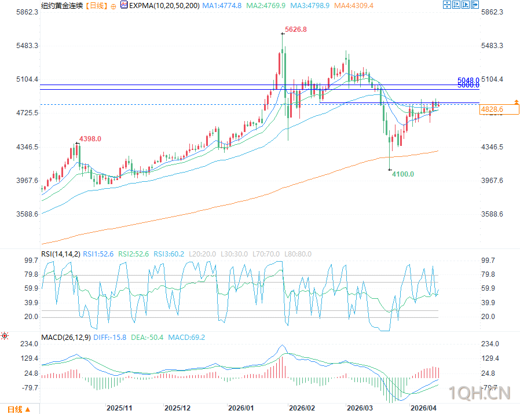Viewport: 520px width, 414px height.
Task: Click the crosshair cursor icon at top right
Action: click(x=447, y=5)
